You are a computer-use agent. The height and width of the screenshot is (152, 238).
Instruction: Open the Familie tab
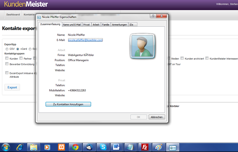click(x=106, y=25)
